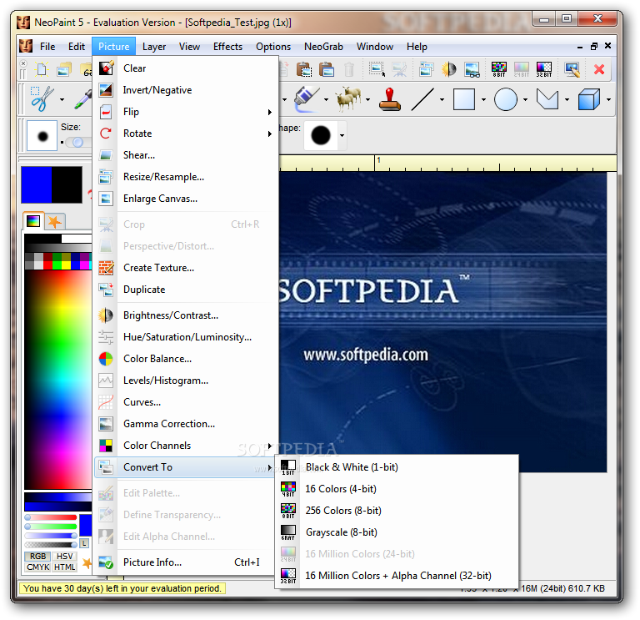The image size is (640, 620).
Task: Choose Resize/Resample from Picture menu
Action: (x=187, y=177)
